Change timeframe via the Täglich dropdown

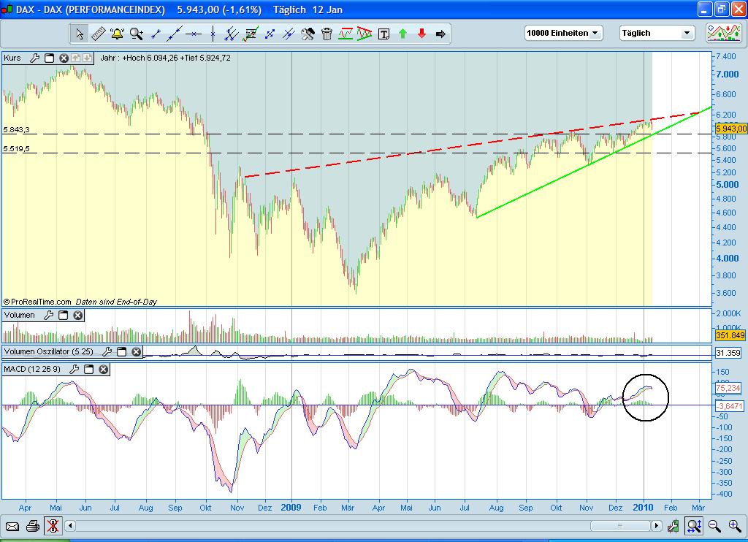[x=656, y=33]
